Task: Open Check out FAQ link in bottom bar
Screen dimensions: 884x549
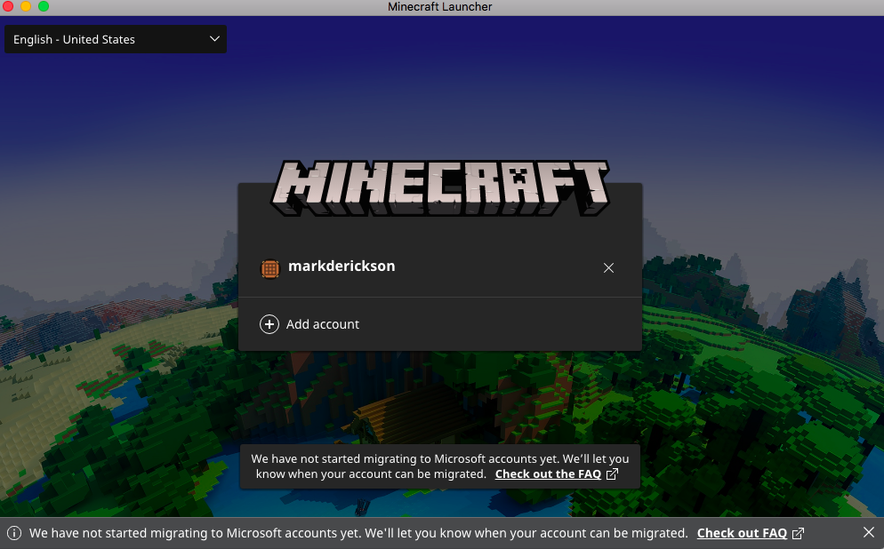Action: (742, 533)
